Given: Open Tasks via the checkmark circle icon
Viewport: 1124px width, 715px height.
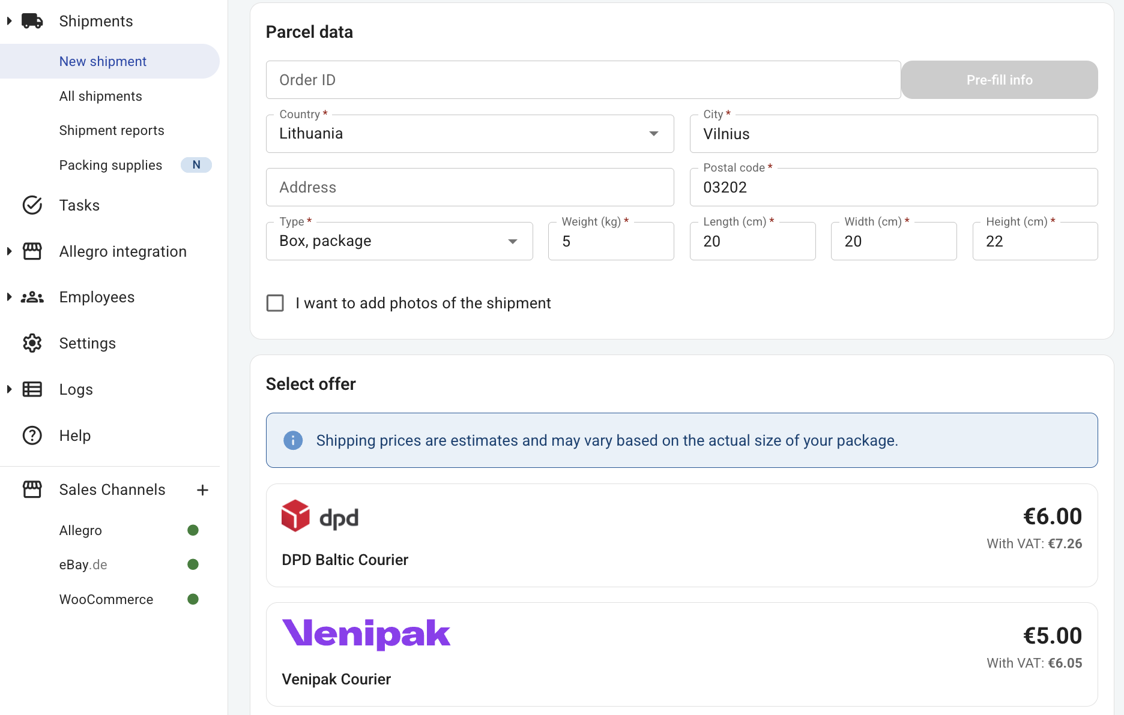Looking at the screenshot, I should tap(32, 205).
